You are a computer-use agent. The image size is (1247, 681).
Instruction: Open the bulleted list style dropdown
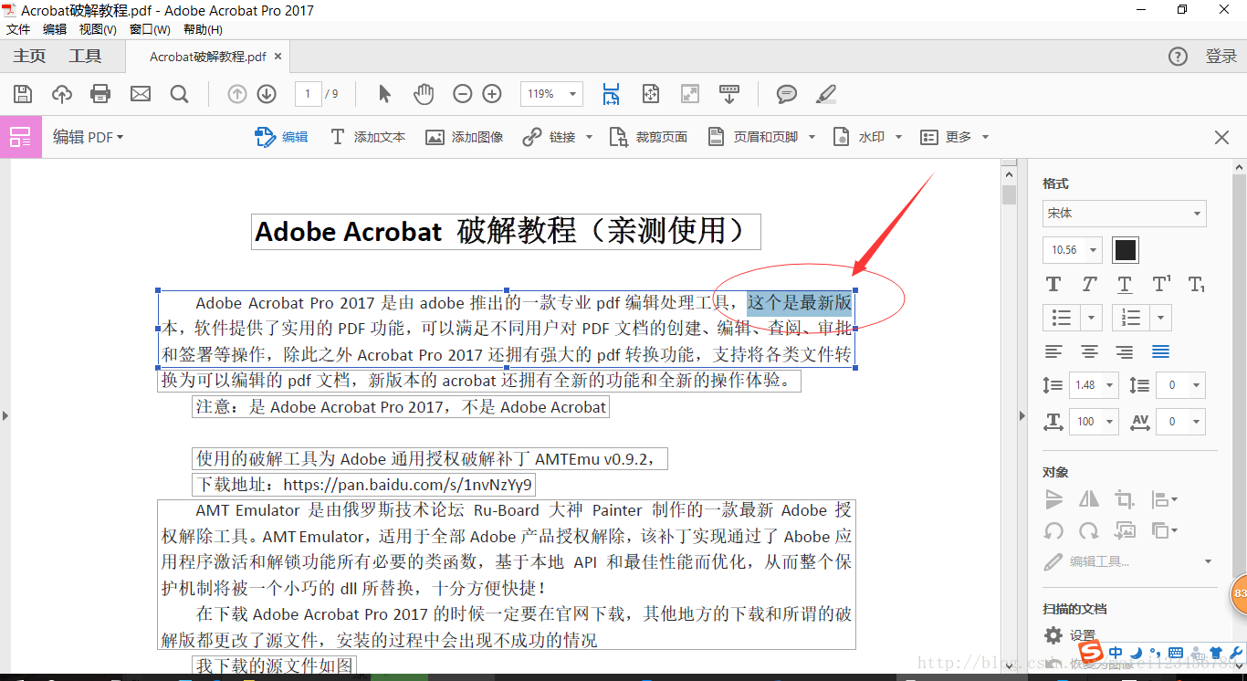click(1092, 318)
